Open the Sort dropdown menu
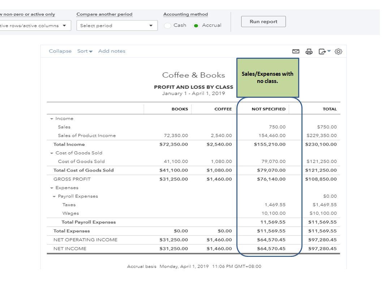 click(85, 51)
